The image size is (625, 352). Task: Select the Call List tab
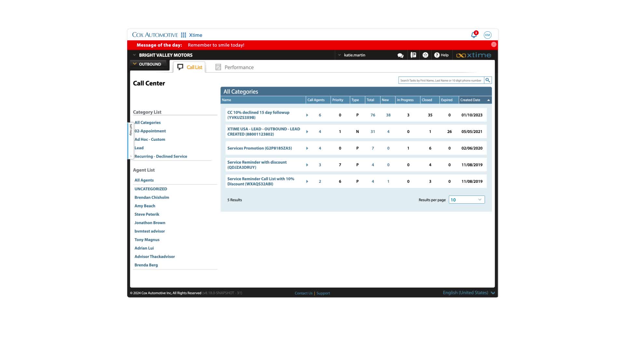(194, 67)
